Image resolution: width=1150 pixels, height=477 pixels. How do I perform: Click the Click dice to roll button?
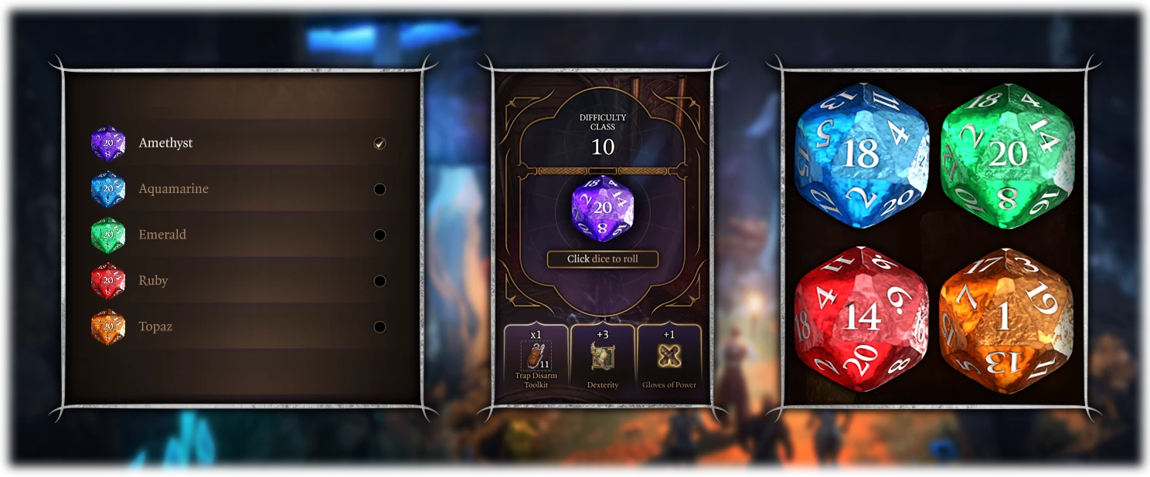603,259
